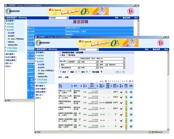Click the red SB bank emblem in front window
The width and height of the screenshot is (174, 139).
(160, 43)
